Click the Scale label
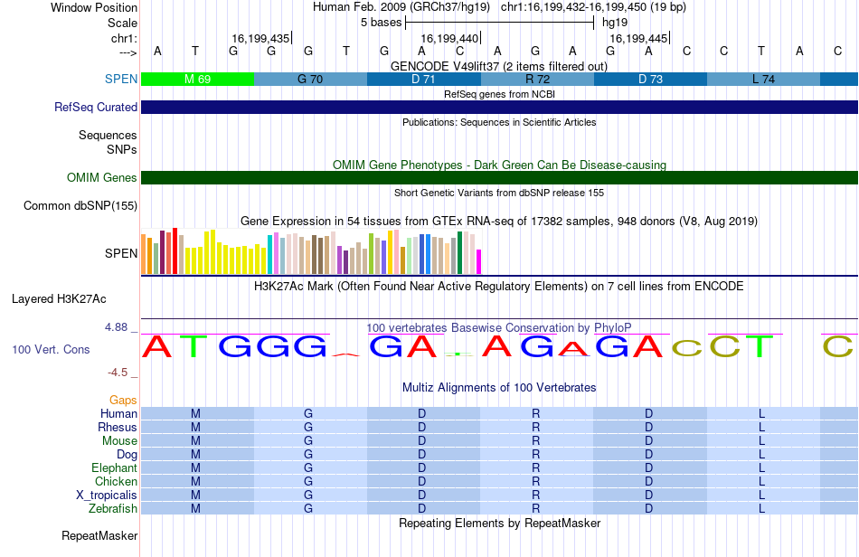Screen dimensions: 859x557 123,23
